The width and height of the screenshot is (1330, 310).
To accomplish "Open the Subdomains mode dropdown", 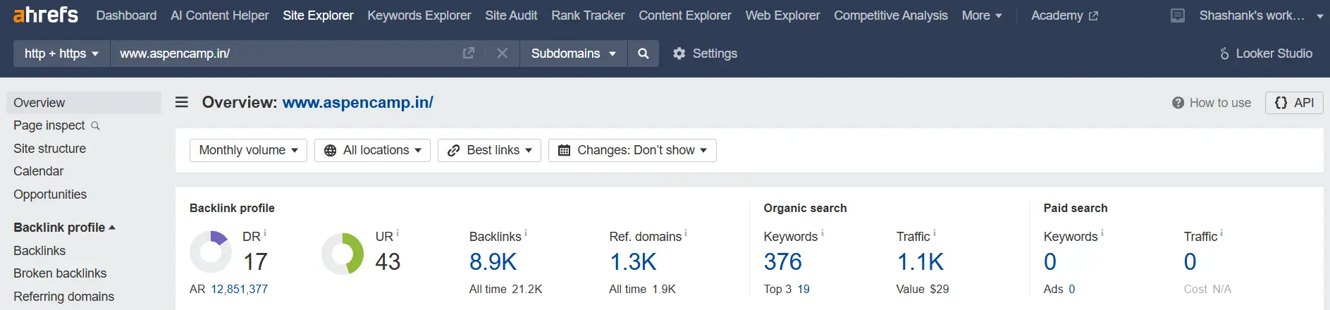I will pyautogui.click(x=573, y=54).
